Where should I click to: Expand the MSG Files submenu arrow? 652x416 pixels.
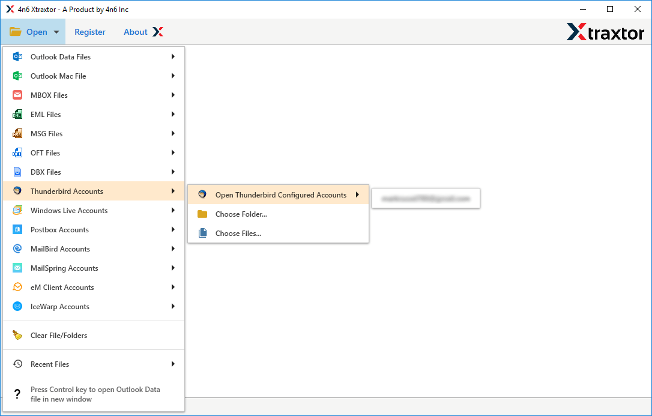click(173, 133)
